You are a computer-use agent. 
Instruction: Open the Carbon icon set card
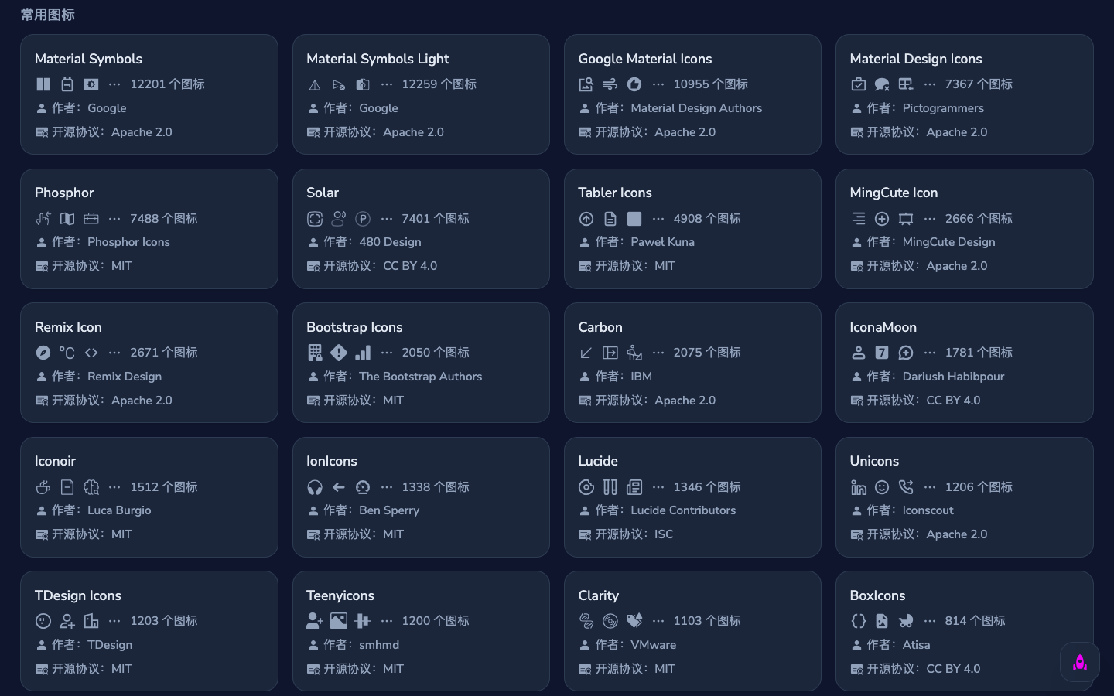[600, 327]
